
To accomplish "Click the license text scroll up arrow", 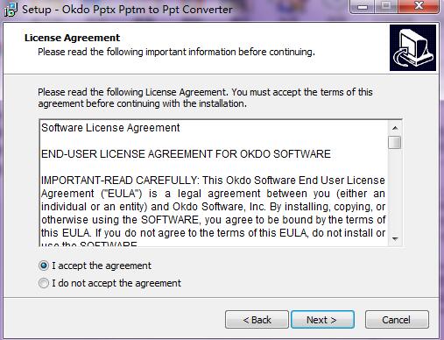I will (395, 128).
